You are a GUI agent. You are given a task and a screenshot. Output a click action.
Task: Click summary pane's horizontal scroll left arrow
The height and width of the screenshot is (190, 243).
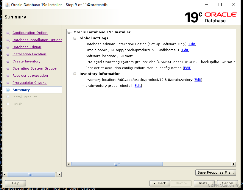pos(69,164)
